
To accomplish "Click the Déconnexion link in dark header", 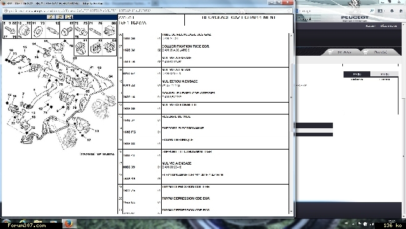I will click(389, 26).
